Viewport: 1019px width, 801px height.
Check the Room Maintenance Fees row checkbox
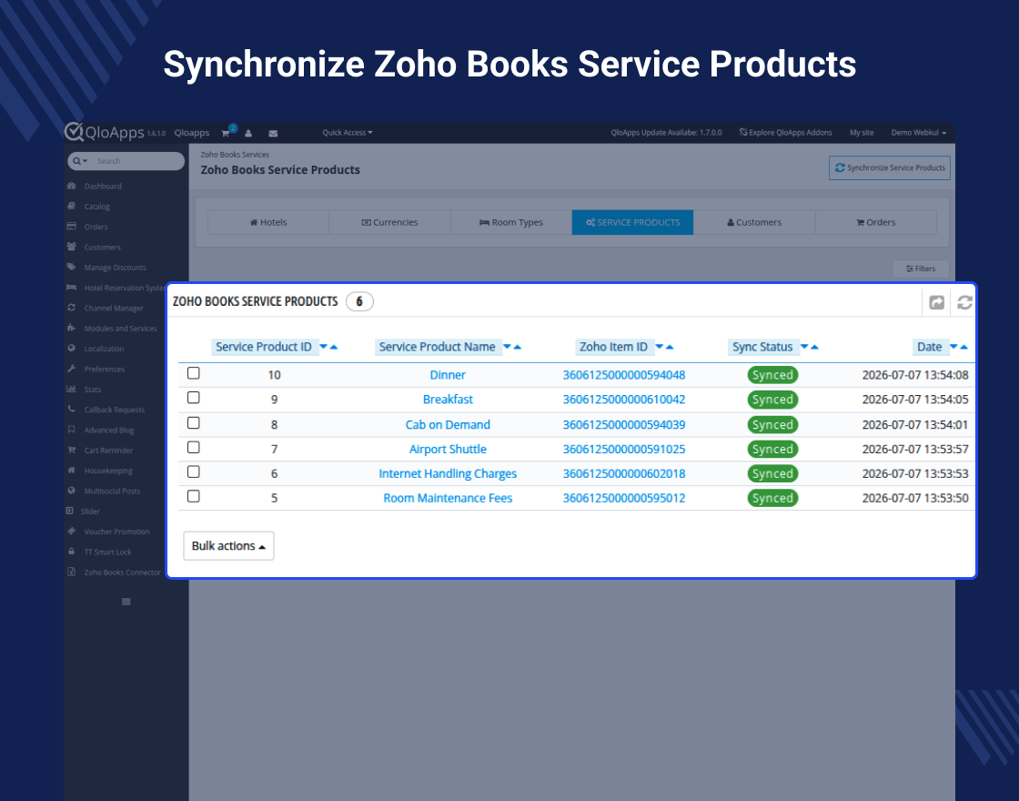coord(193,497)
